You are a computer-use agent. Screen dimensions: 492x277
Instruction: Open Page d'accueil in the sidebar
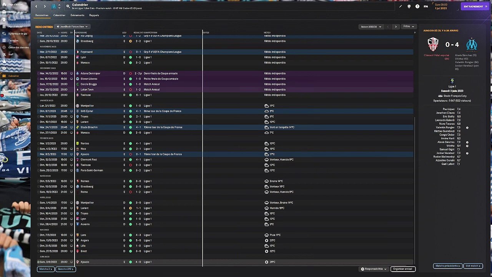click(x=15, y=5)
